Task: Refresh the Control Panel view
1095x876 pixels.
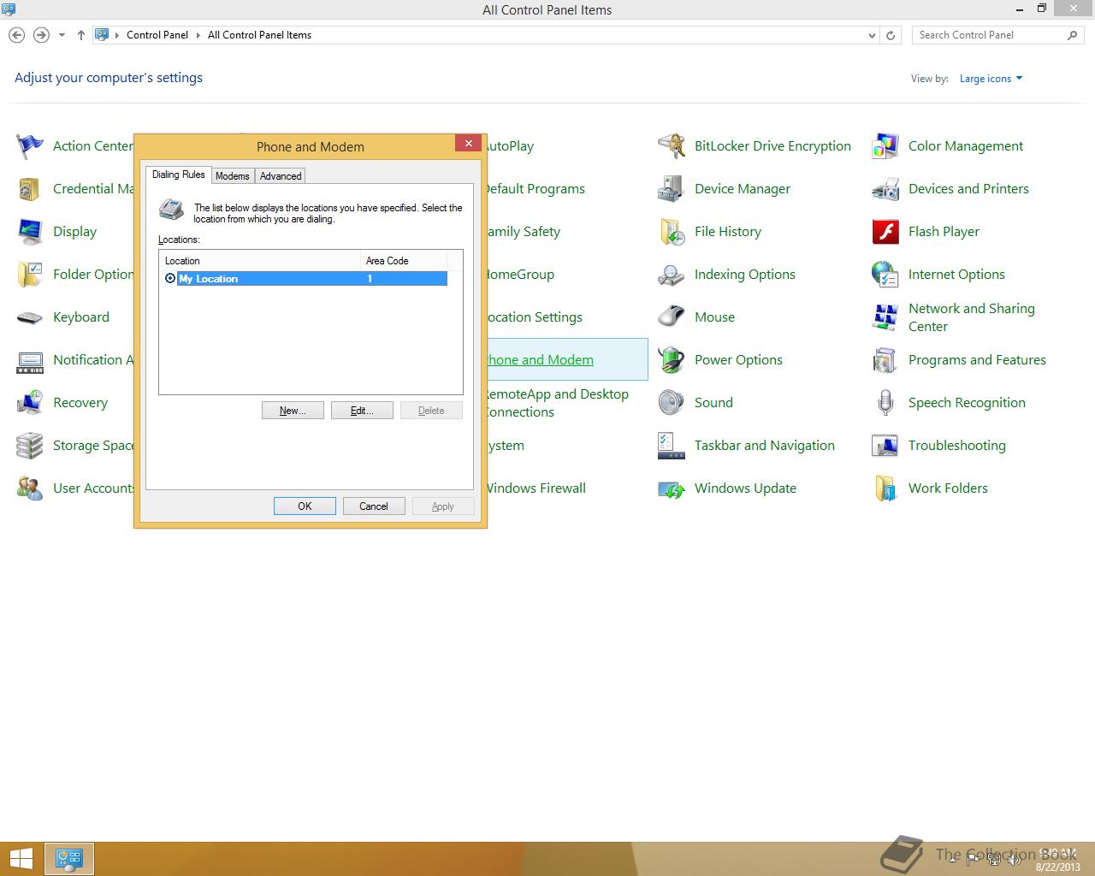Action: (891, 35)
